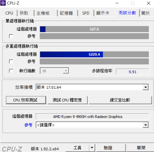Click the single-thread reference bar
Image resolution: width=154 pixels, height=152 pixels.
click(x=94, y=36)
